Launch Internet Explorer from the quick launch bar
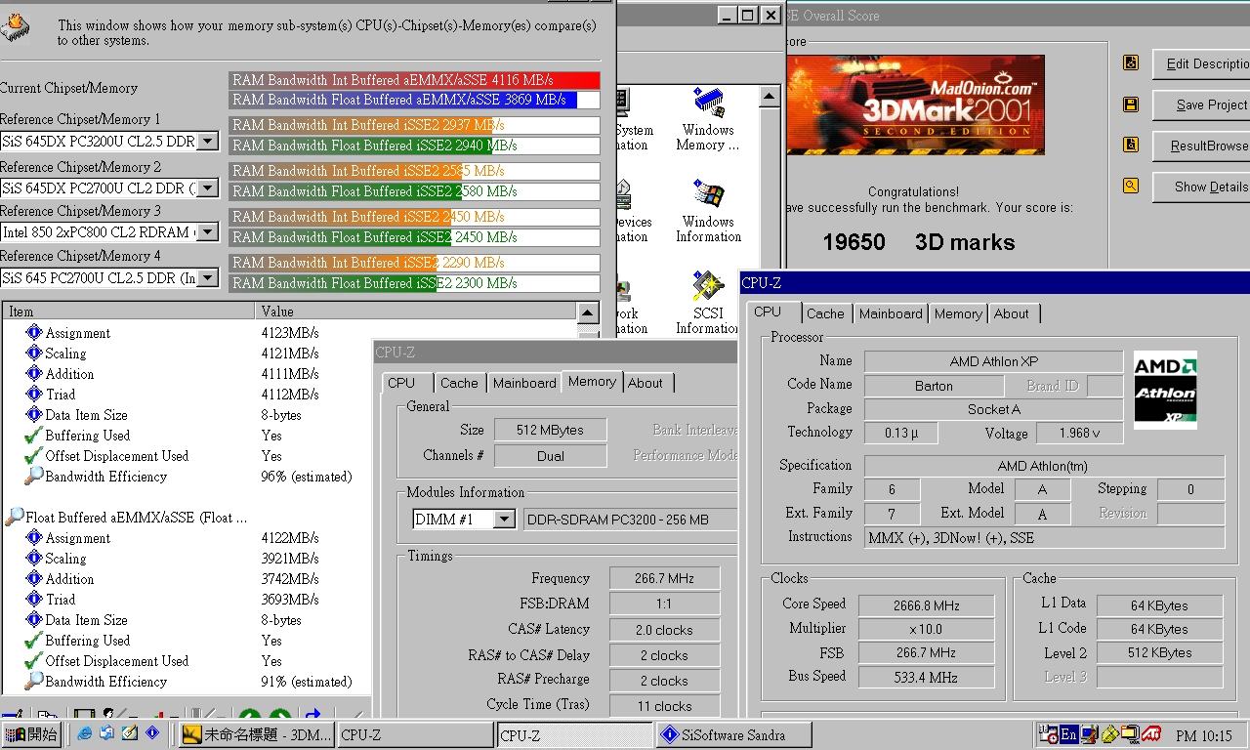 point(84,733)
